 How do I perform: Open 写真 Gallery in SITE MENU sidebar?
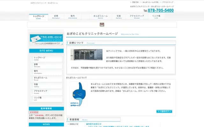46,85
